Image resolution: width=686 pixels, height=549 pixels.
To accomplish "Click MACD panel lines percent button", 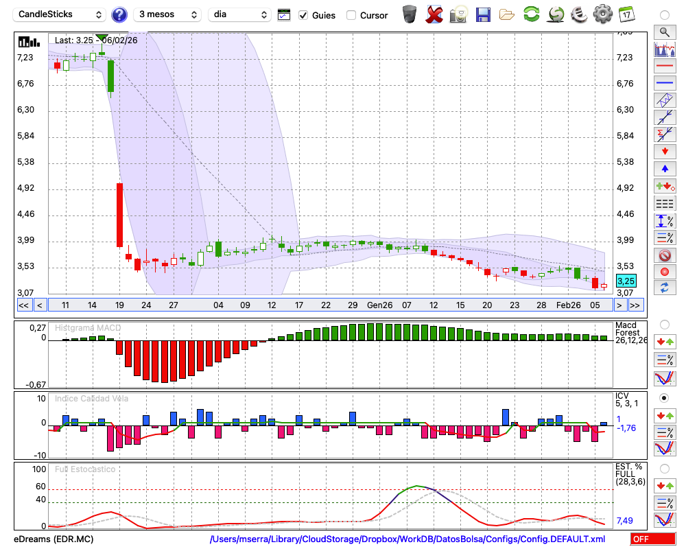I will point(665,360).
